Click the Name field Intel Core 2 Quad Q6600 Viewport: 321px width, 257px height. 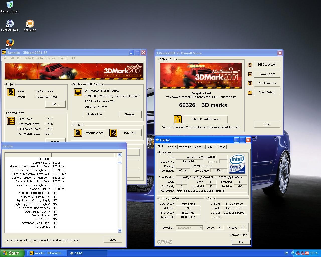(x=201, y=157)
